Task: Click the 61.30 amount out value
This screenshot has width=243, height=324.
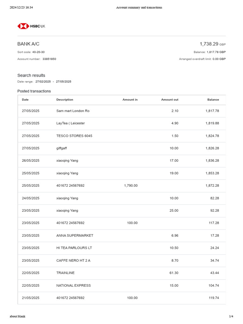Action: point(174,273)
